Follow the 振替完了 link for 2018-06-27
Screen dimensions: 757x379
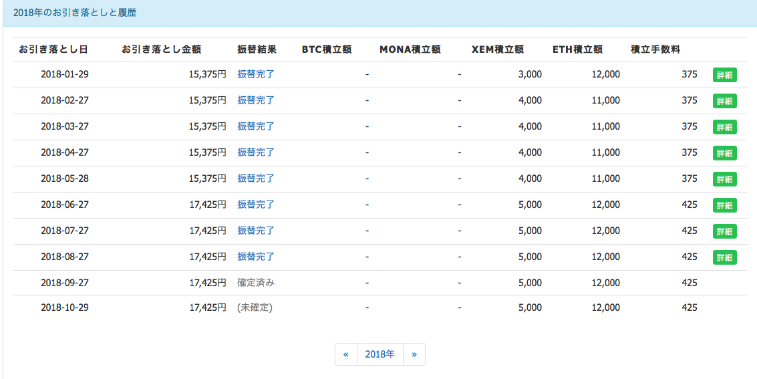coord(256,205)
